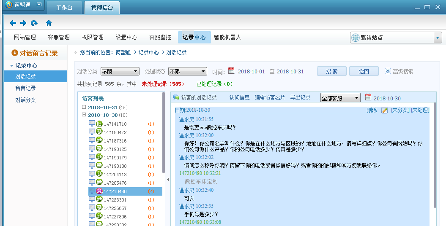Open the 对话分类 dropdown

120,72
